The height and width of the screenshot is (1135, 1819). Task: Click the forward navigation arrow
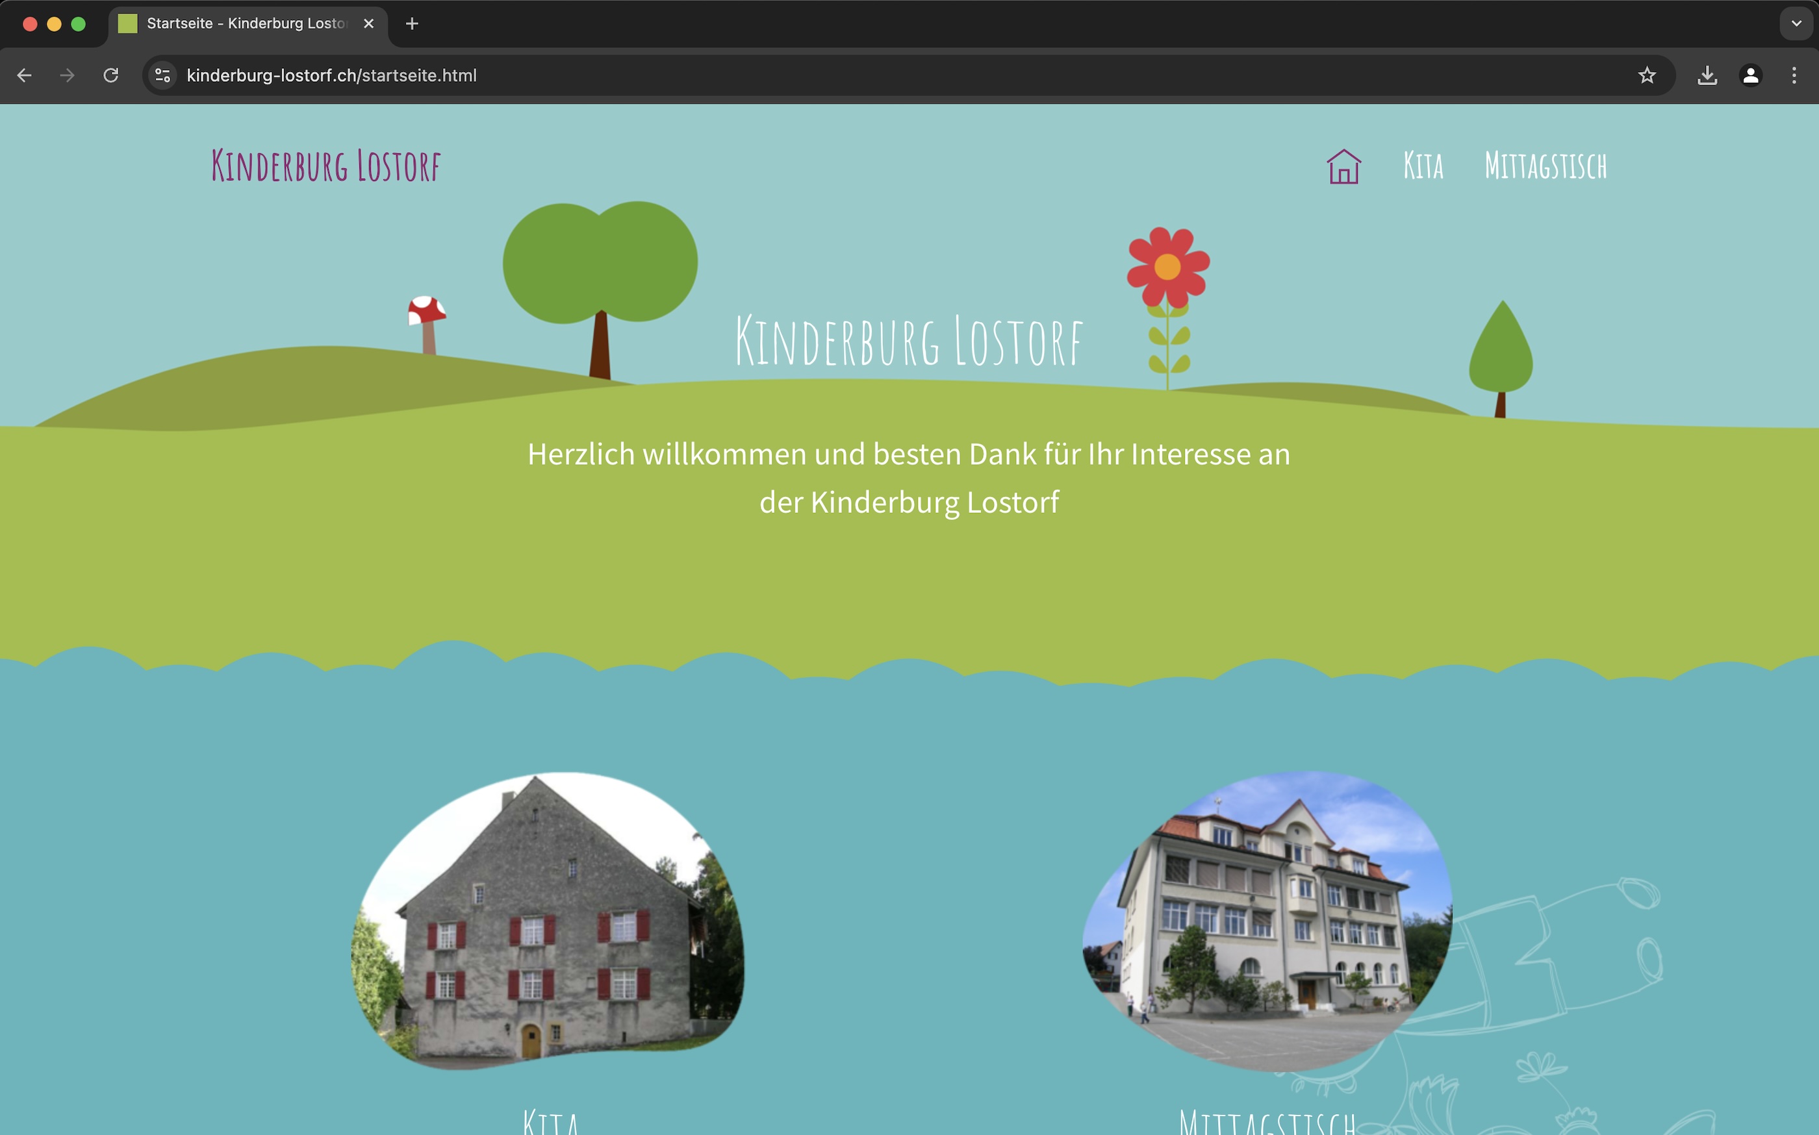click(68, 75)
